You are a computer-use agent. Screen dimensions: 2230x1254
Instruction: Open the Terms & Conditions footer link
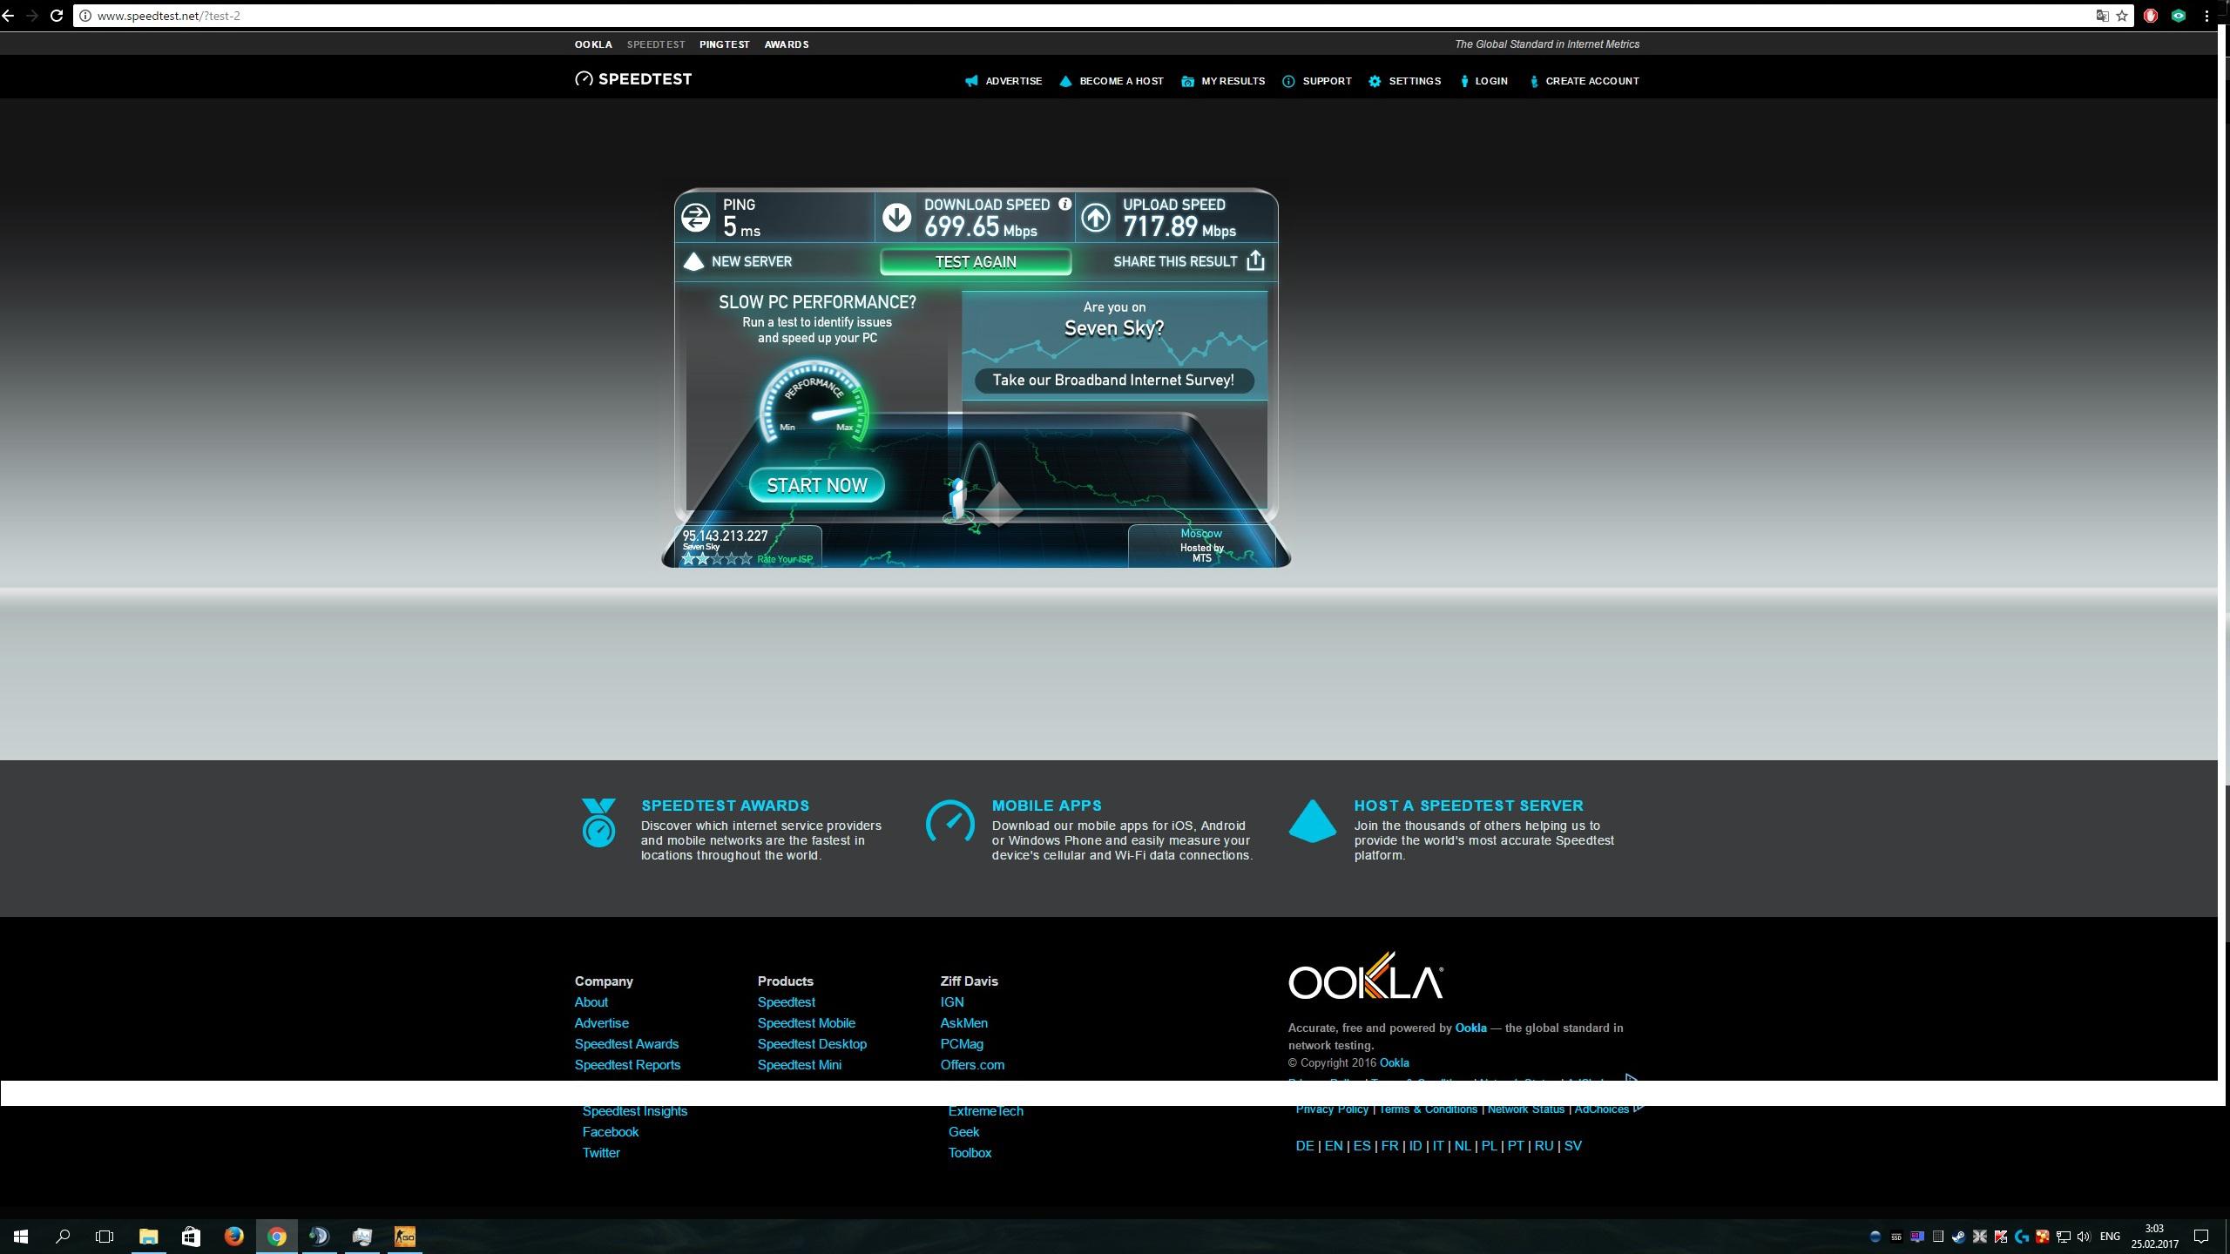(x=1428, y=1109)
